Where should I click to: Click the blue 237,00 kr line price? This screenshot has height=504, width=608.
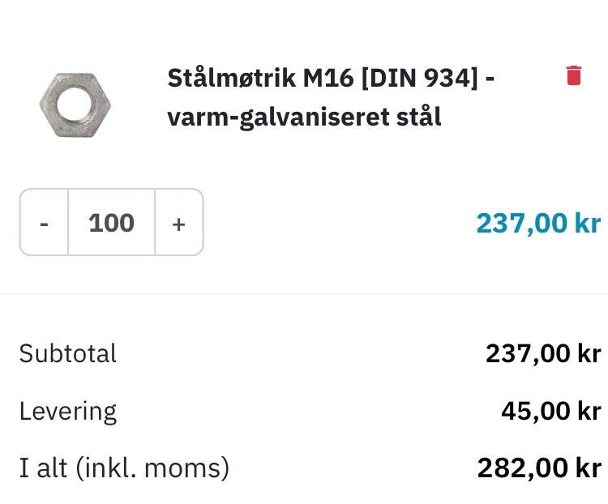537,223
